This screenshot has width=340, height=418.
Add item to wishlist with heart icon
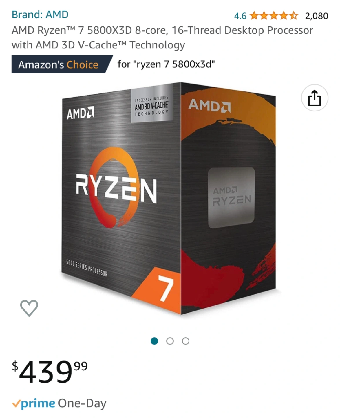coord(29,308)
